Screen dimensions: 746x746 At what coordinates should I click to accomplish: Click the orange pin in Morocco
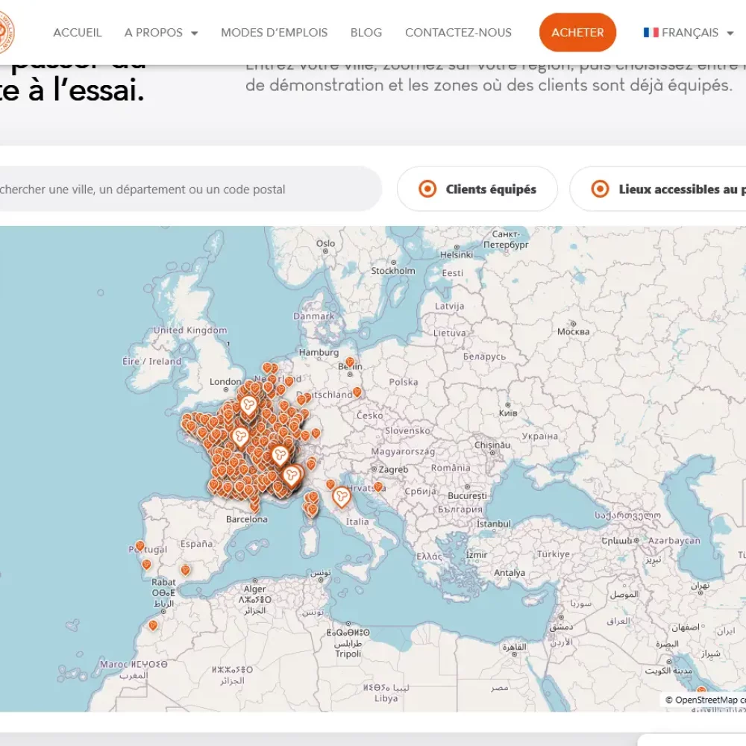point(153,625)
